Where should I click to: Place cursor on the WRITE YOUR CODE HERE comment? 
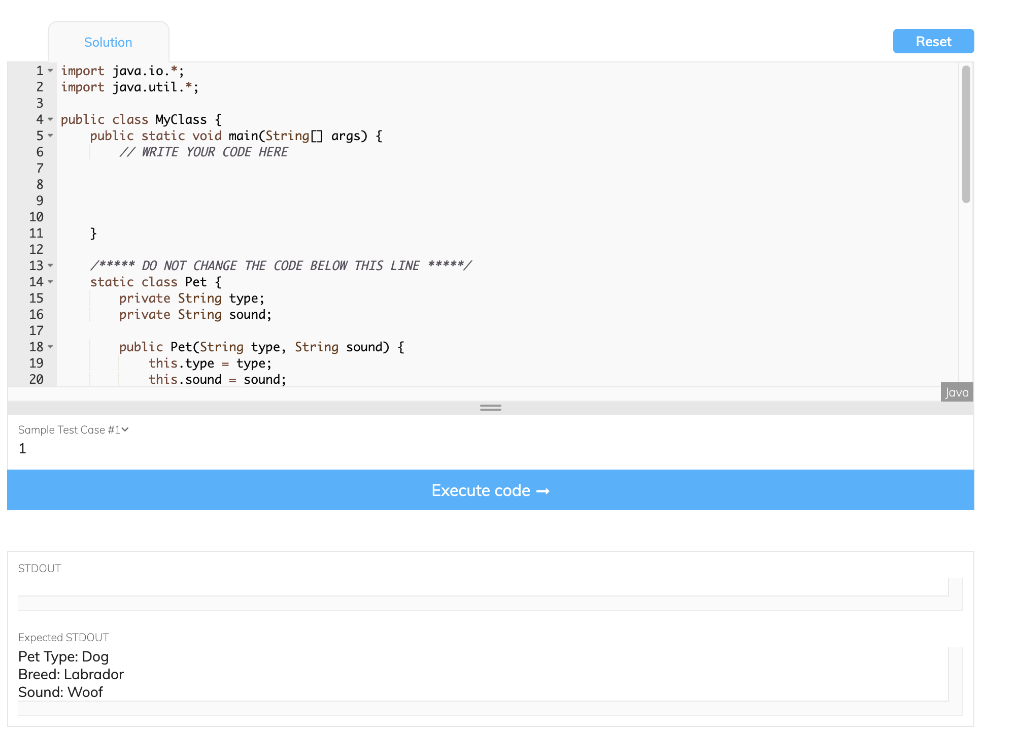[x=203, y=152]
